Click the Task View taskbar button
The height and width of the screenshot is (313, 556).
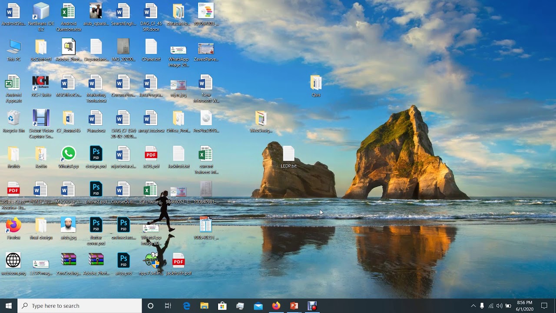(x=168, y=306)
